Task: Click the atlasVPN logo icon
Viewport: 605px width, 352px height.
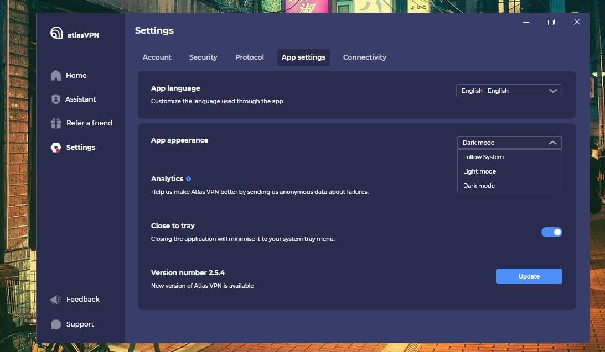Action: (x=56, y=33)
